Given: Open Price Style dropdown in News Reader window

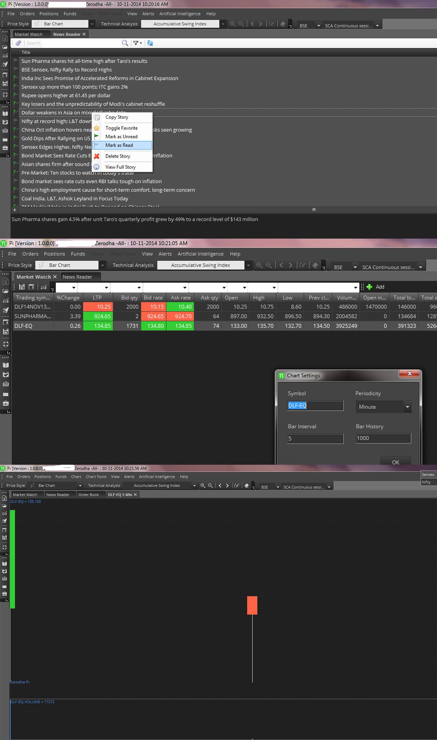Looking at the screenshot, I should [x=92, y=24].
